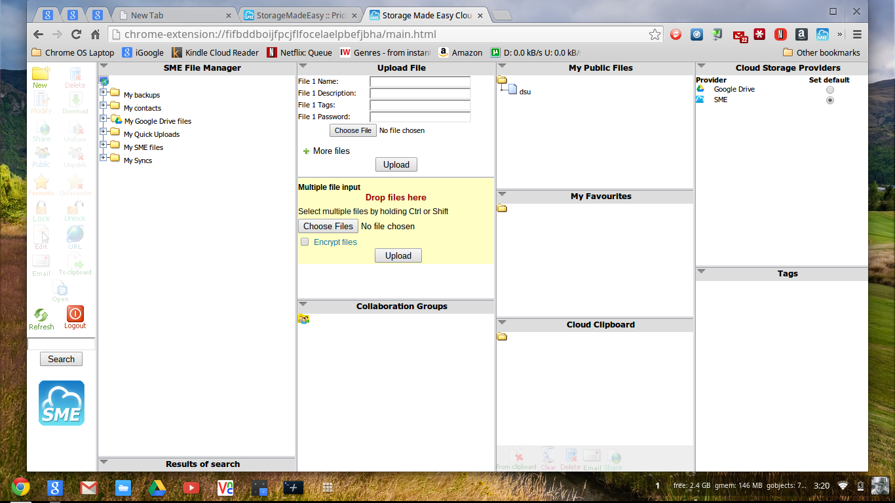Screen dimensions: 895x503
Task: Open the Netflix: Queue bookmark
Action: pyautogui.click(x=299, y=52)
